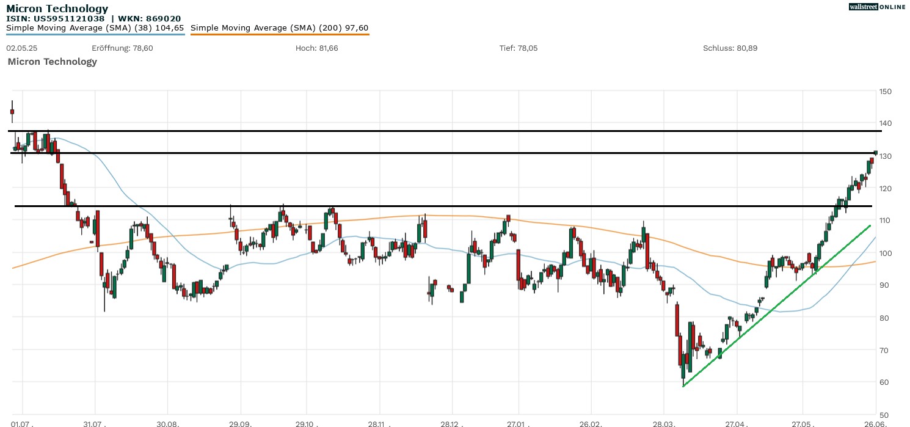Click the SMA (200) 97,60 legend label
This screenshot has width=910, height=427.
(x=280, y=28)
